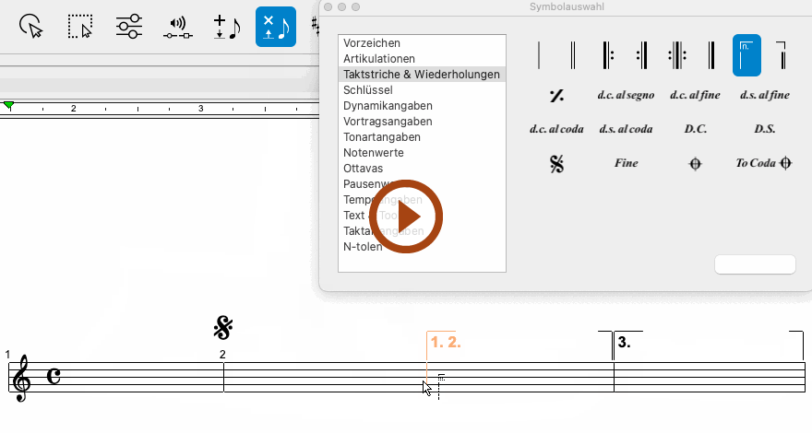Open the 'Dynamikangaben' category
The image size is (812, 433).
tap(388, 106)
